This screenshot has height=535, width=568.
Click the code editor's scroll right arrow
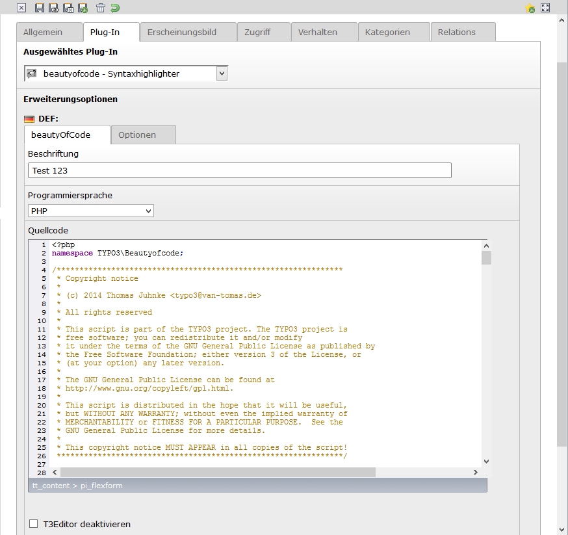tap(476, 473)
